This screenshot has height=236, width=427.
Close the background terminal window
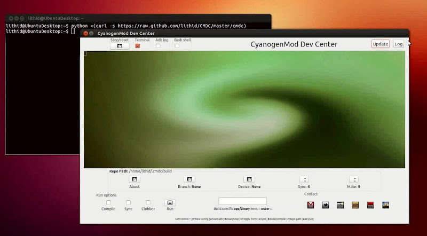[x=11, y=18]
